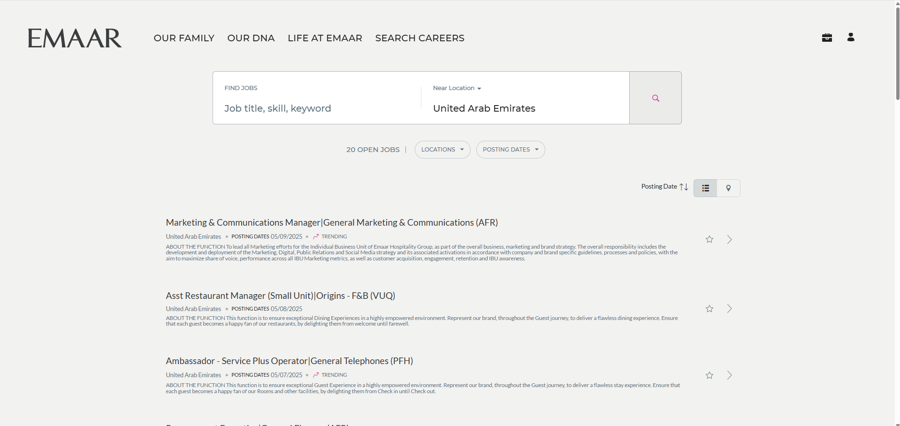This screenshot has height=426, width=900.
Task: Click Posting Date sort label
Action: click(659, 187)
